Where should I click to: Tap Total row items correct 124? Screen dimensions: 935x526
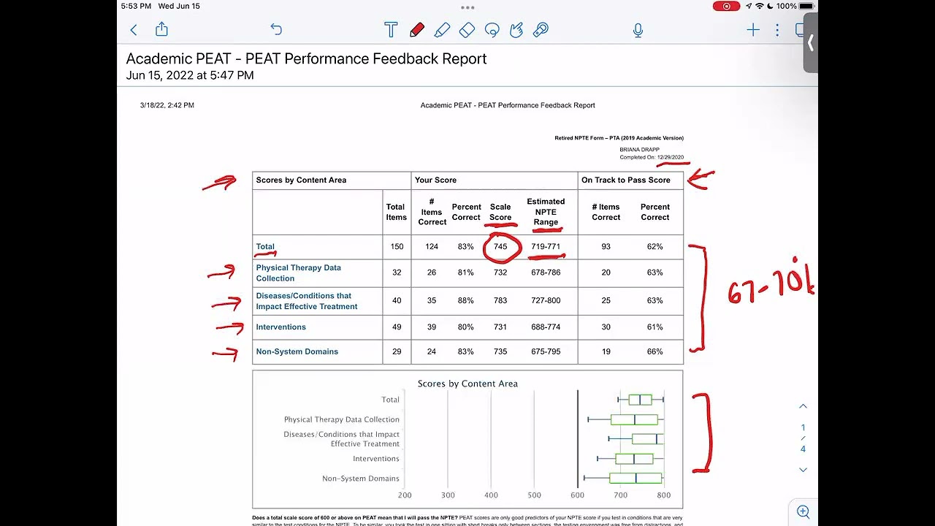click(x=432, y=247)
